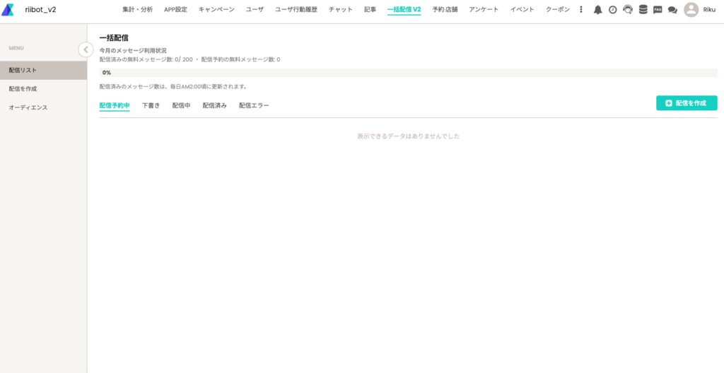Open the FAQ icon
Viewport: 724px width, 373px height.
pos(658,10)
